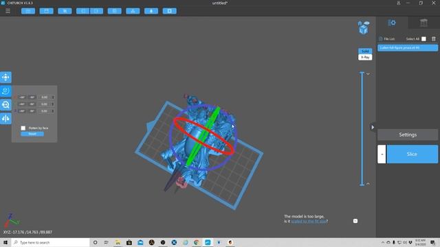Open Cortana circle icon on taskbar

95,242
